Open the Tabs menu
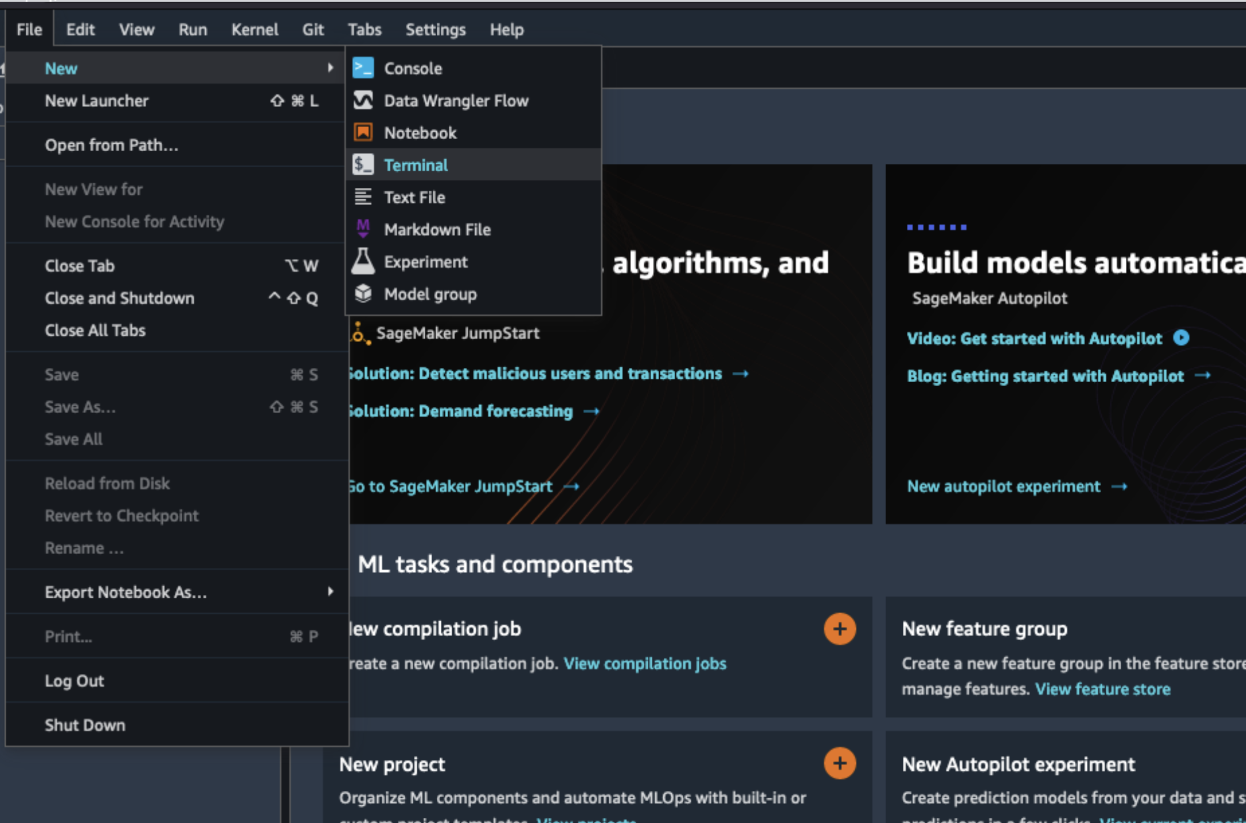The image size is (1246, 823). tap(364, 29)
